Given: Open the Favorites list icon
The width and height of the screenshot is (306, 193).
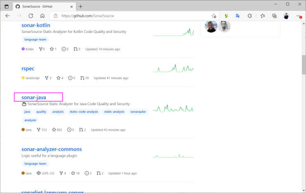Looking at the screenshot, I should [x=263, y=16].
